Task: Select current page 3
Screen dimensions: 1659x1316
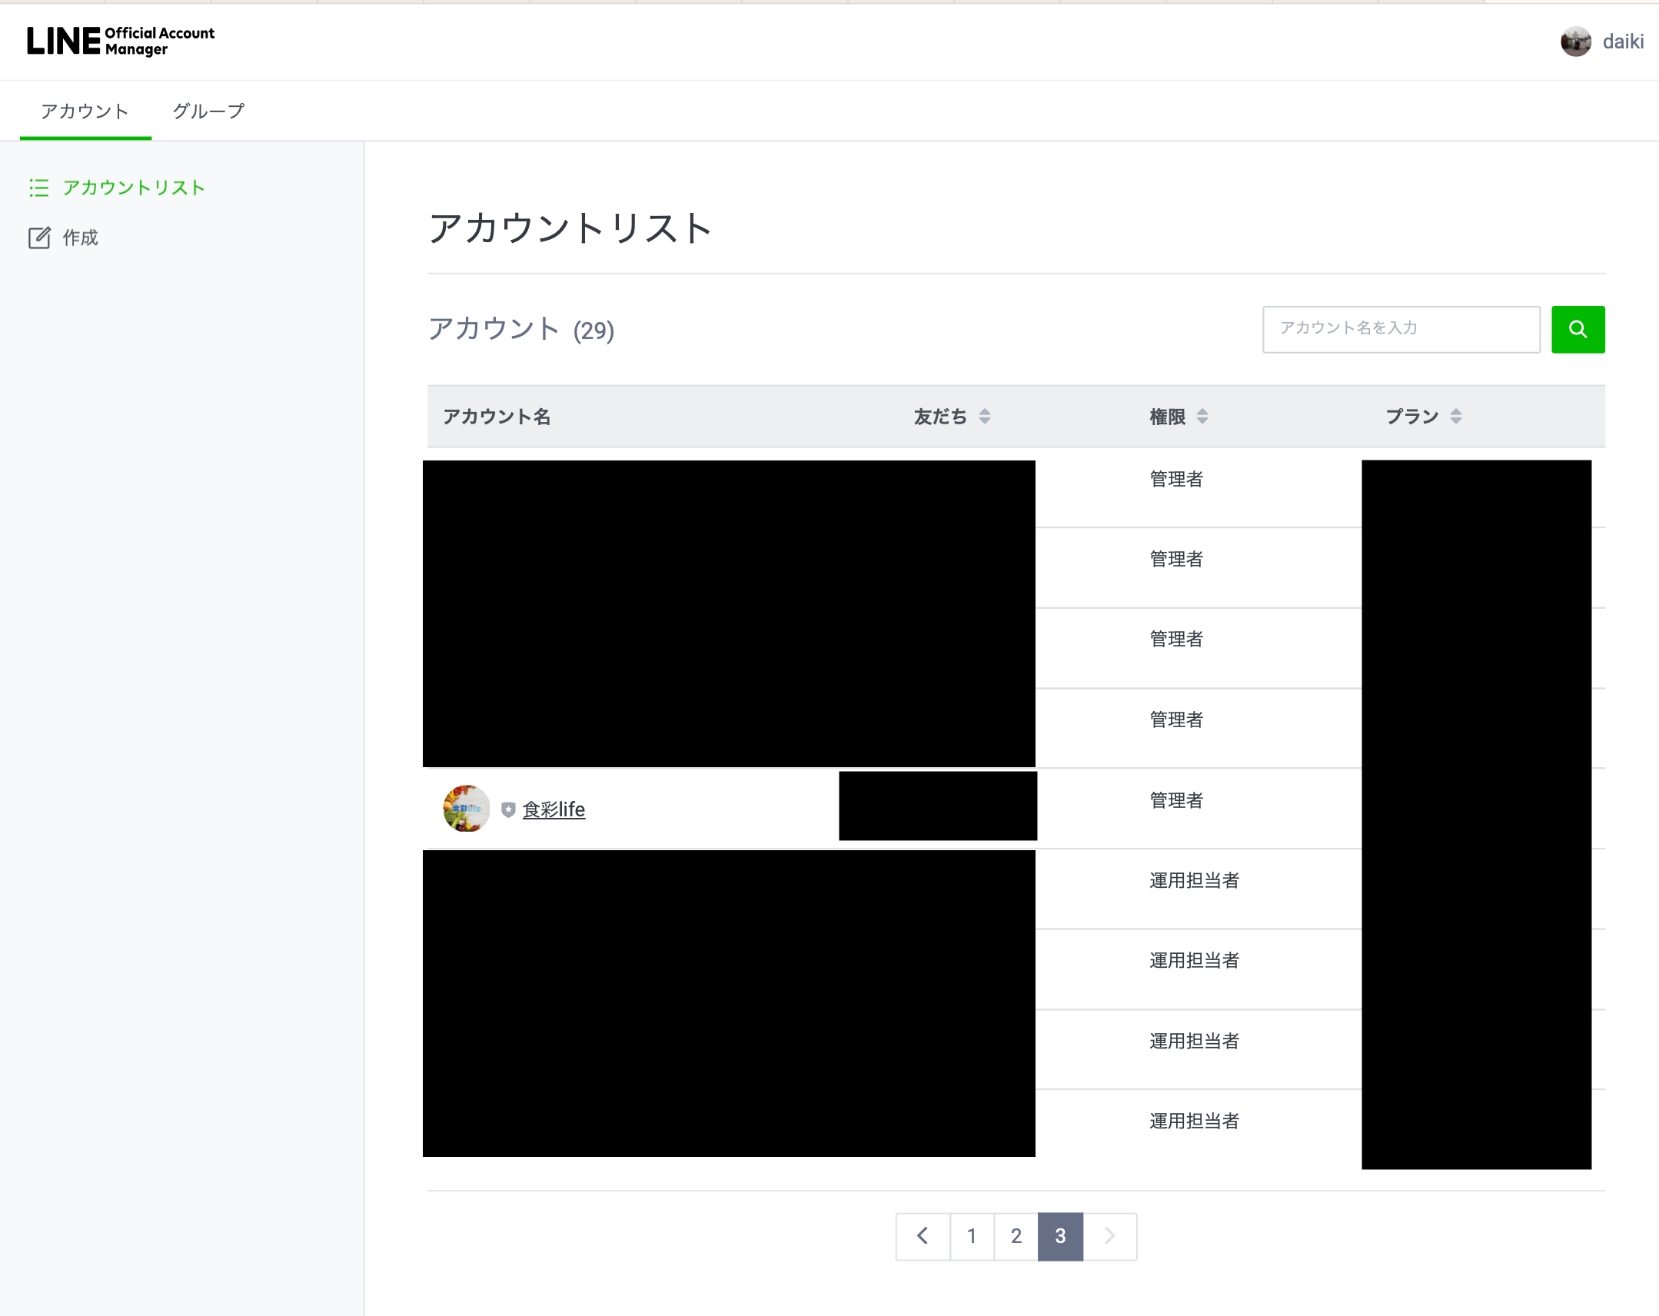Action: tap(1060, 1236)
